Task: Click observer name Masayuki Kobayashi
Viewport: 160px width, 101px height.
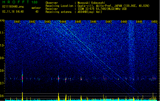Action: tap(91, 3)
